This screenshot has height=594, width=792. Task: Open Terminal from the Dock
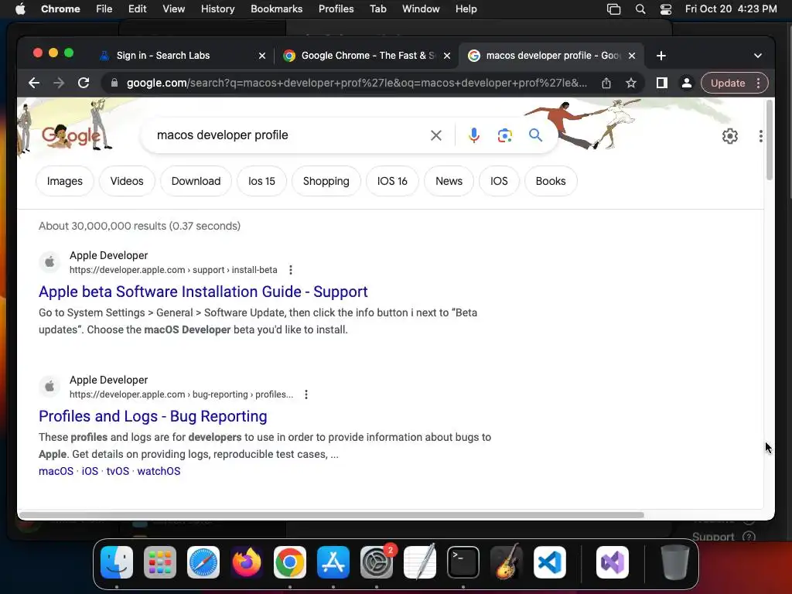pyautogui.click(x=463, y=562)
